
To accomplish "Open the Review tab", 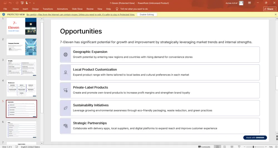I will (x=90, y=9).
